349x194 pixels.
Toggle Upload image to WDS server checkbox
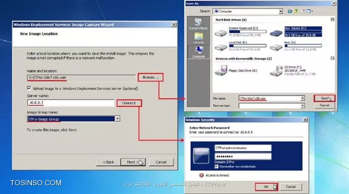(29, 88)
